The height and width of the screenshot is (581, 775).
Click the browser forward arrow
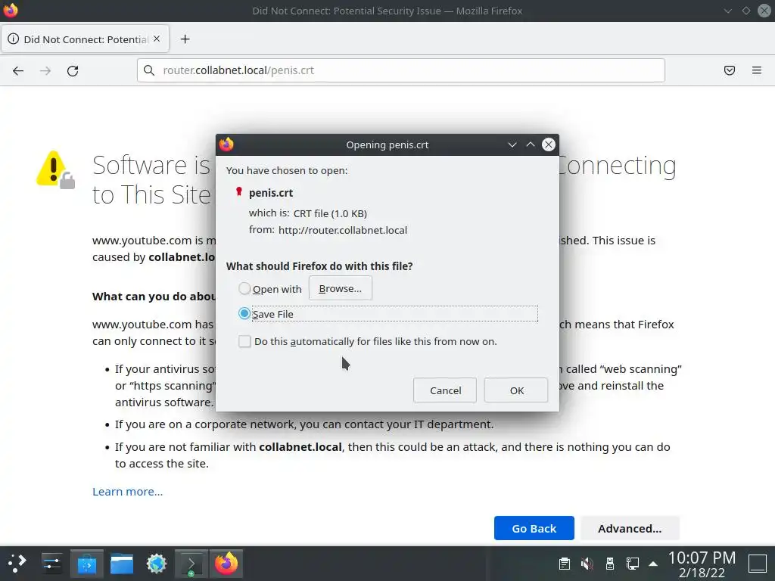click(x=45, y=70)
